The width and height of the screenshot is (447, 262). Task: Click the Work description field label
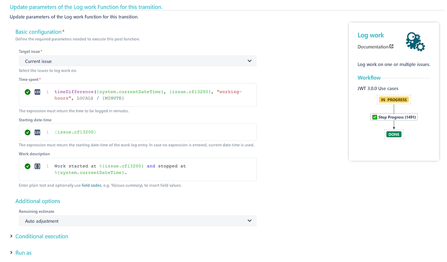34,154
